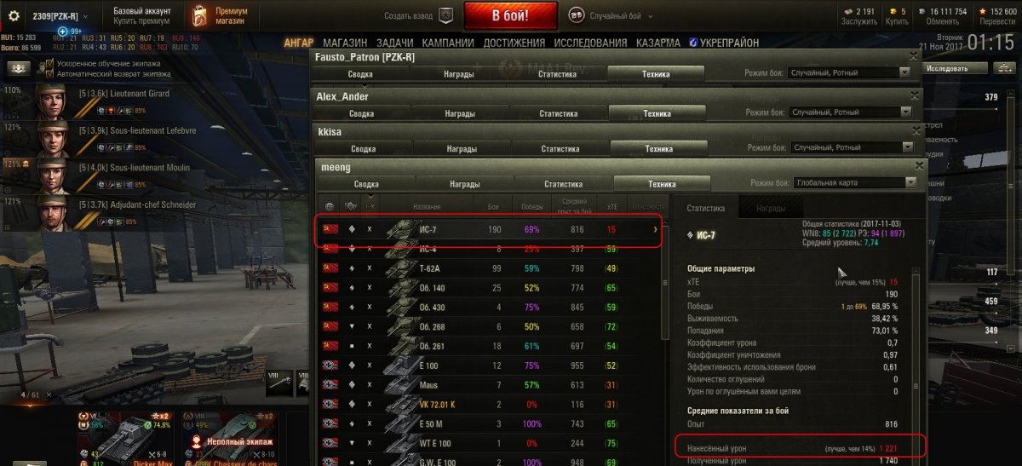
Task: Click the red В бой! button
Action: point(511,15)
